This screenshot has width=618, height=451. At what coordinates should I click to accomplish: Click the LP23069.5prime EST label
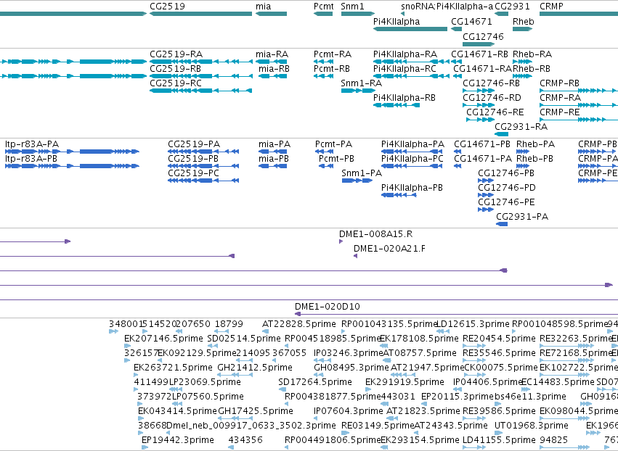(205, 382)
